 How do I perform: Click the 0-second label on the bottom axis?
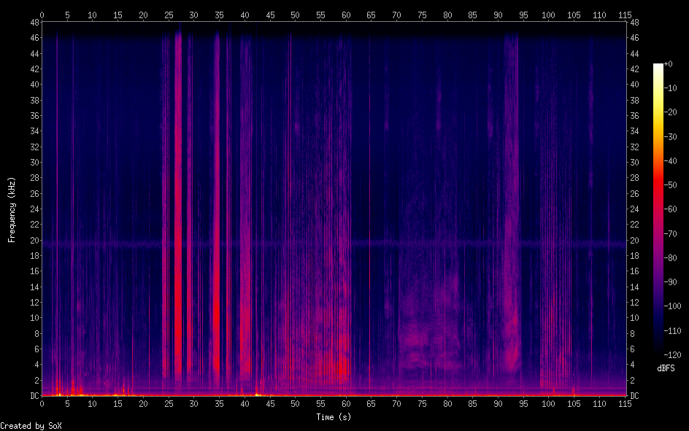click(x=42, y=403)
